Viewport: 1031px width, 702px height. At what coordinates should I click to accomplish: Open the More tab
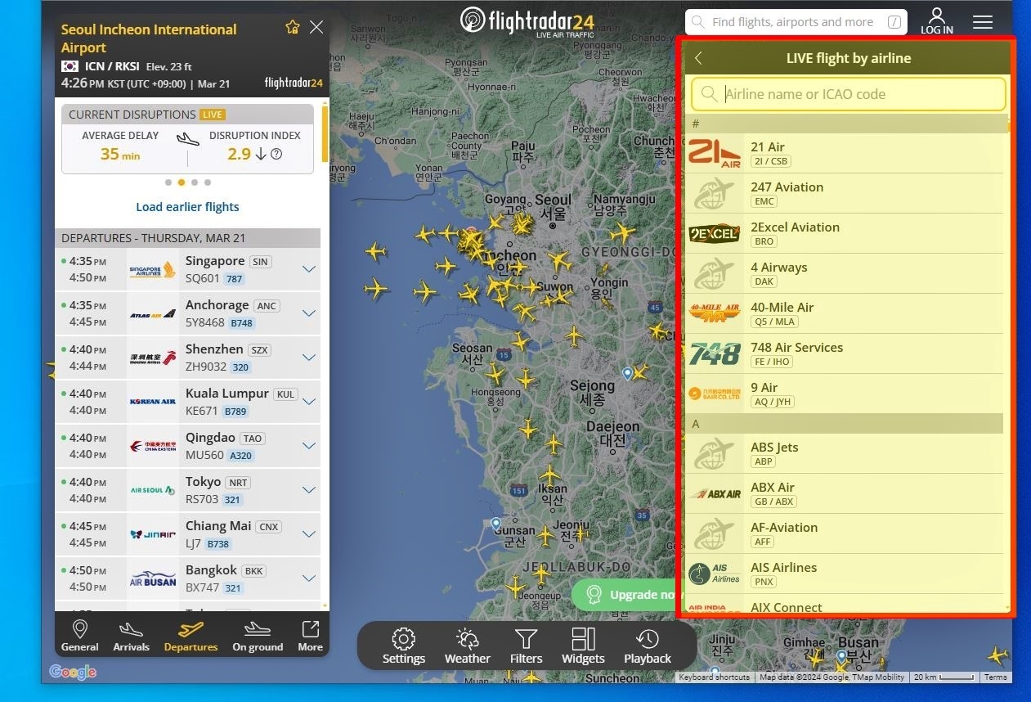tap(310, 636)
